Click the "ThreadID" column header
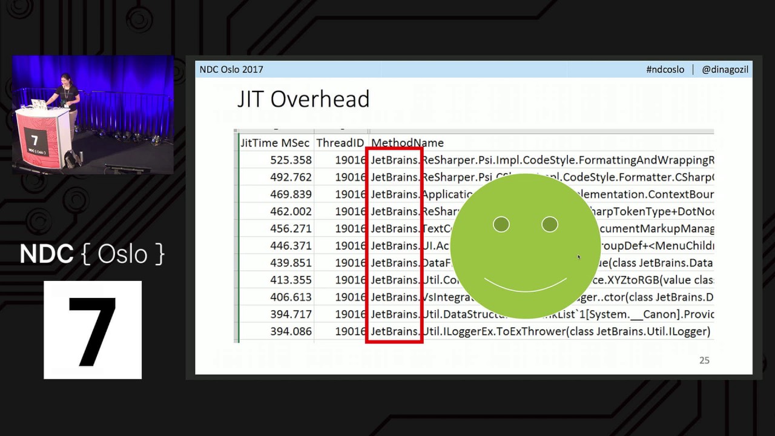775x436 pixels. (x=340, y=143)
